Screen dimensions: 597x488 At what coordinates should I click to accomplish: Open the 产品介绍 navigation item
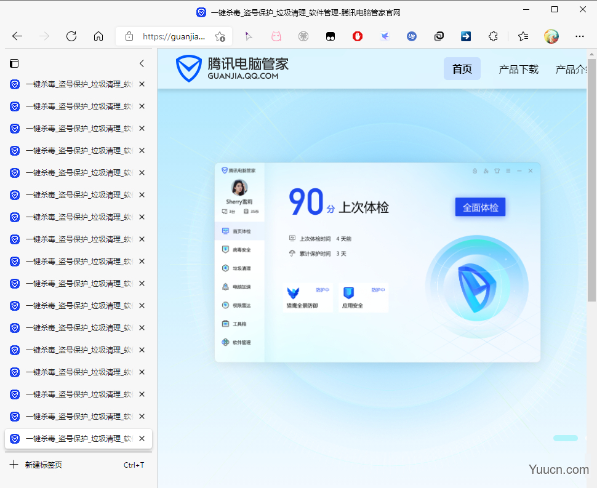(x=571, y=70)
